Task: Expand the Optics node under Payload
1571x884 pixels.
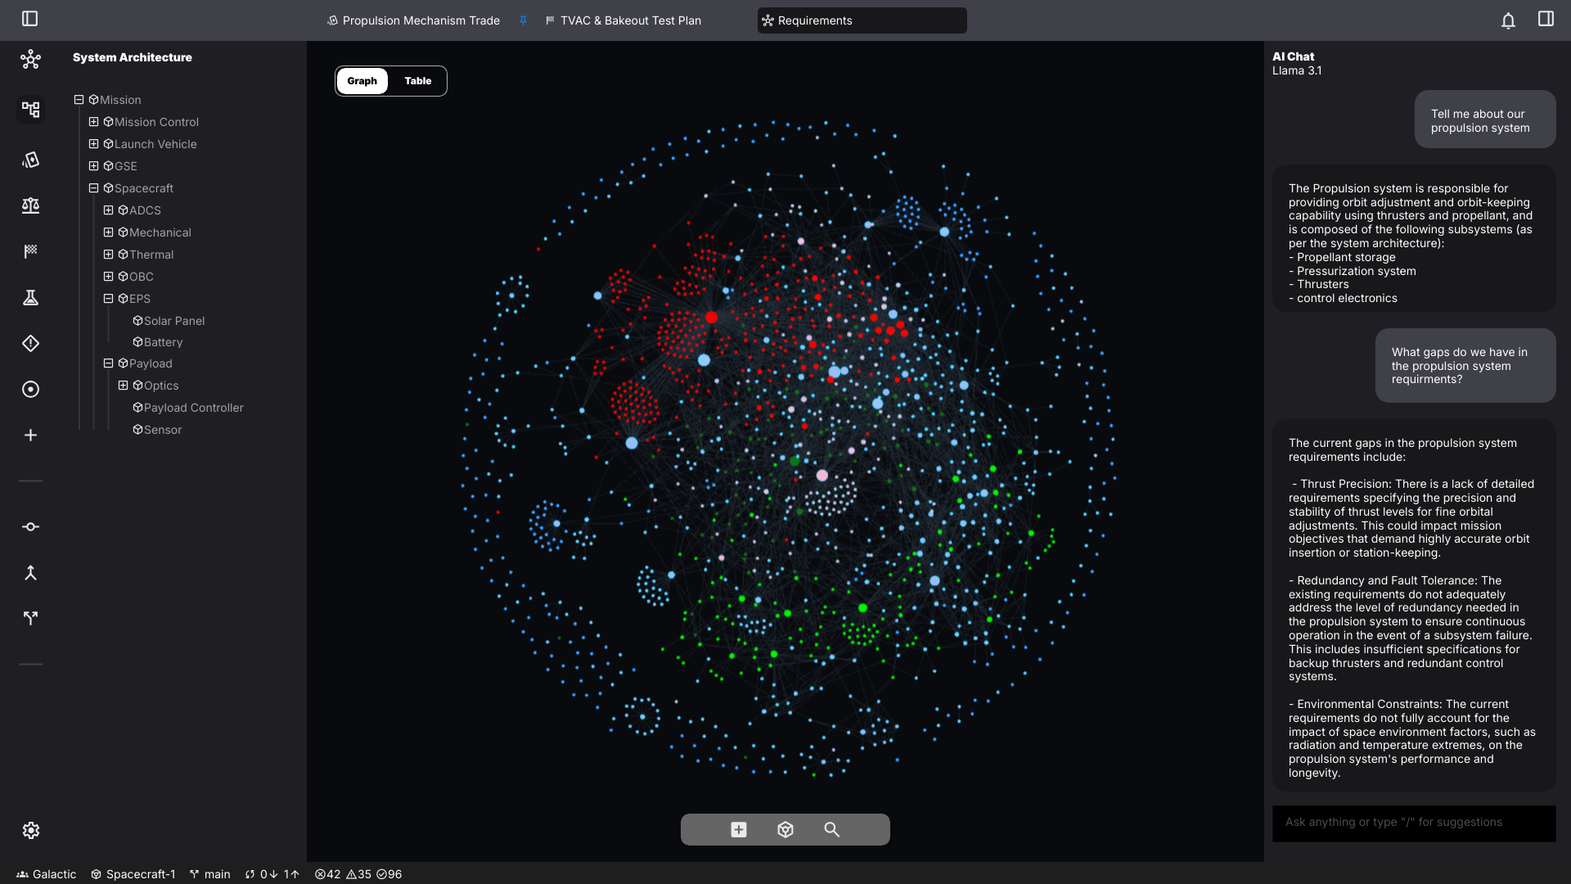Action: pyautogui.click(x=124, y=385)
